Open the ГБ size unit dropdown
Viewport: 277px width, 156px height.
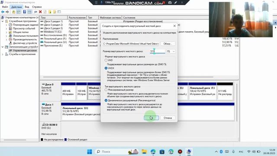171,51
